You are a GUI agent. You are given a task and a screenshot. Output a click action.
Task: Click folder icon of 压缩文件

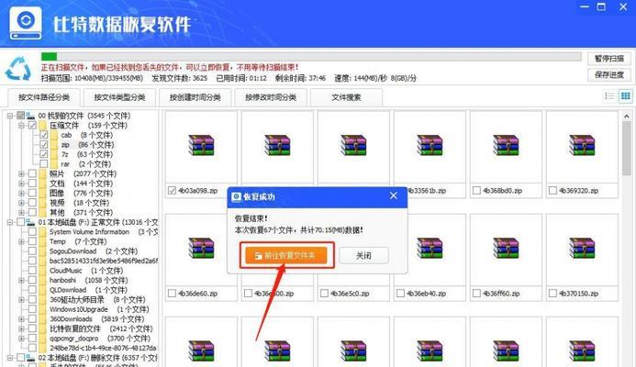pyautogui.click(x=43, y=126)
